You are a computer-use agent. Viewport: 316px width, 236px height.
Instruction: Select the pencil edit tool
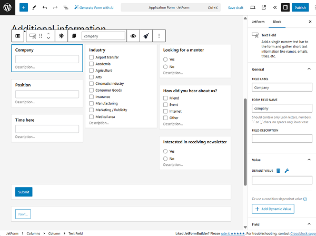[x=34, y=7]
